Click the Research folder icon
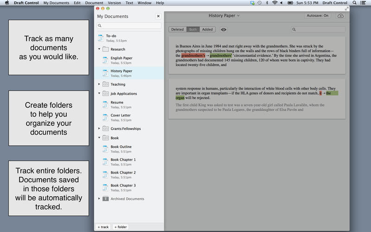 coord(105,49)
